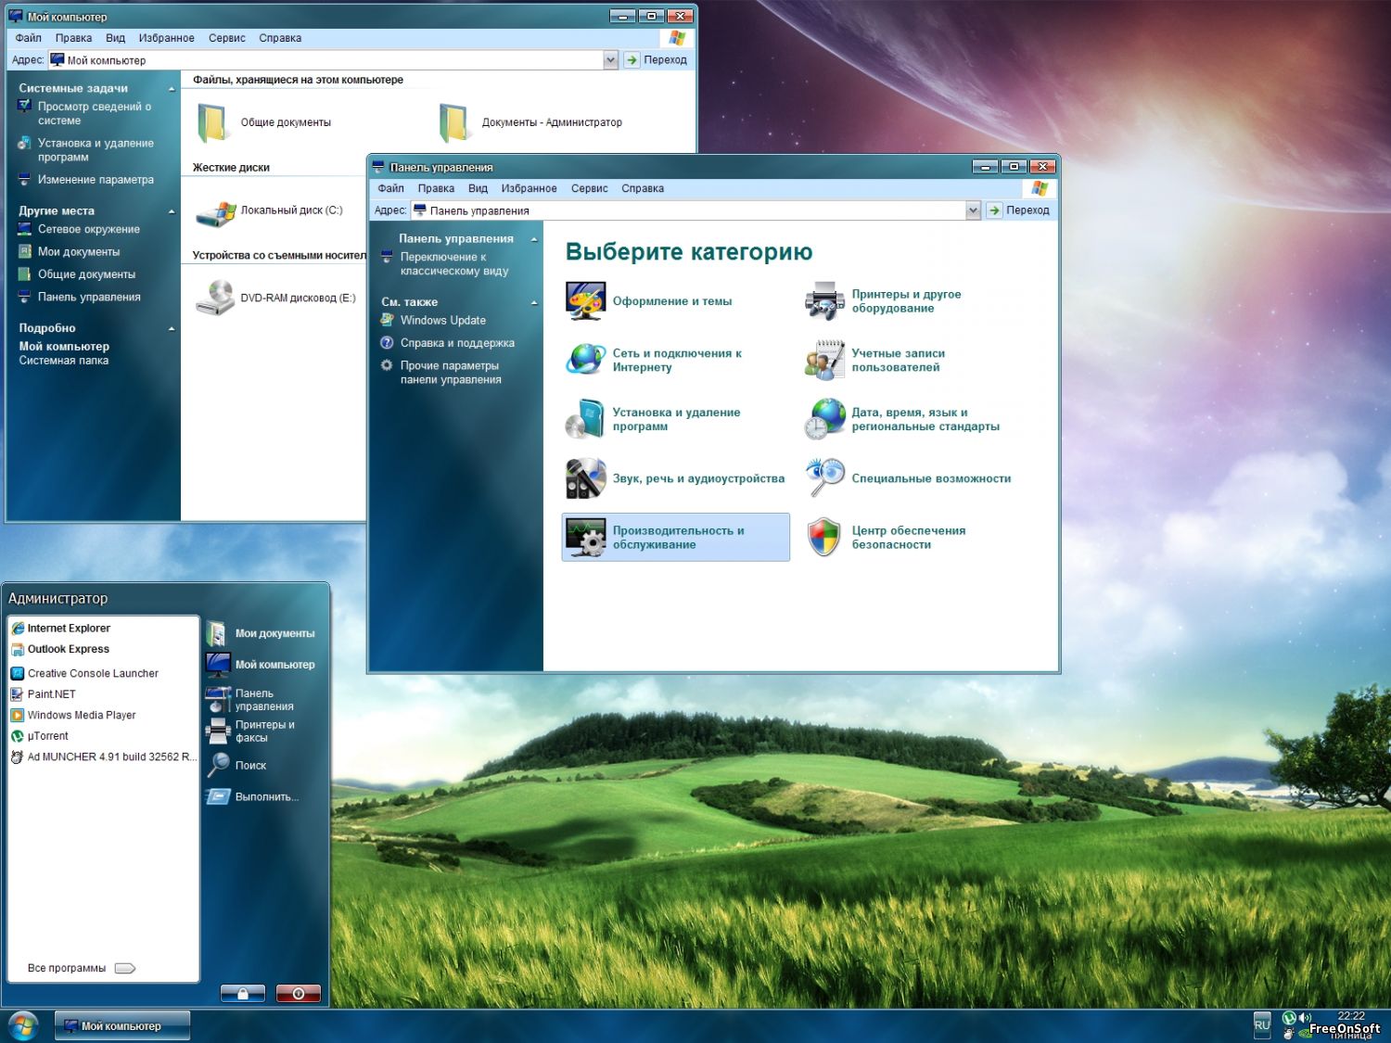Select the Производительность и обслуживание icon
This screenshot has width=1391, height=1043.
(585, 537)
